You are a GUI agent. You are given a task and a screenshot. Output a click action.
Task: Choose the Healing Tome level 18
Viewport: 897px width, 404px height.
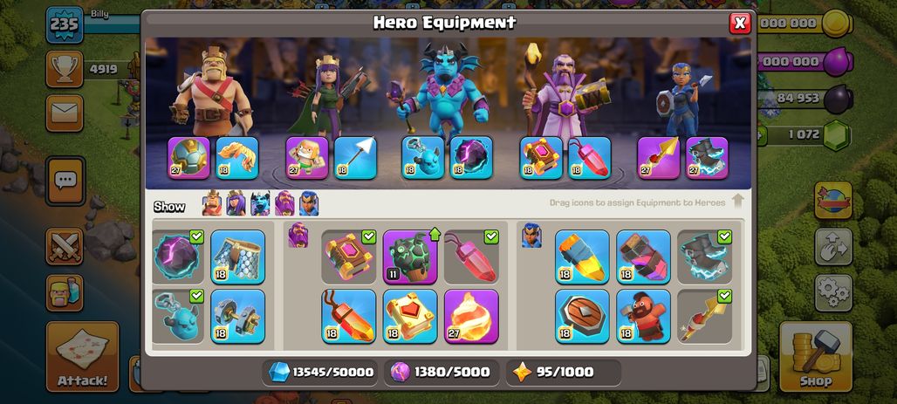tap(410, 317)
